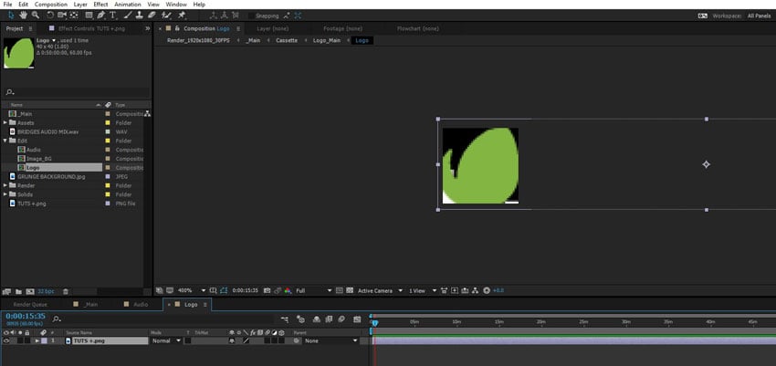Select the Selection arrow tool
This screenshot has height=366, width=776.
coord(11,16)
